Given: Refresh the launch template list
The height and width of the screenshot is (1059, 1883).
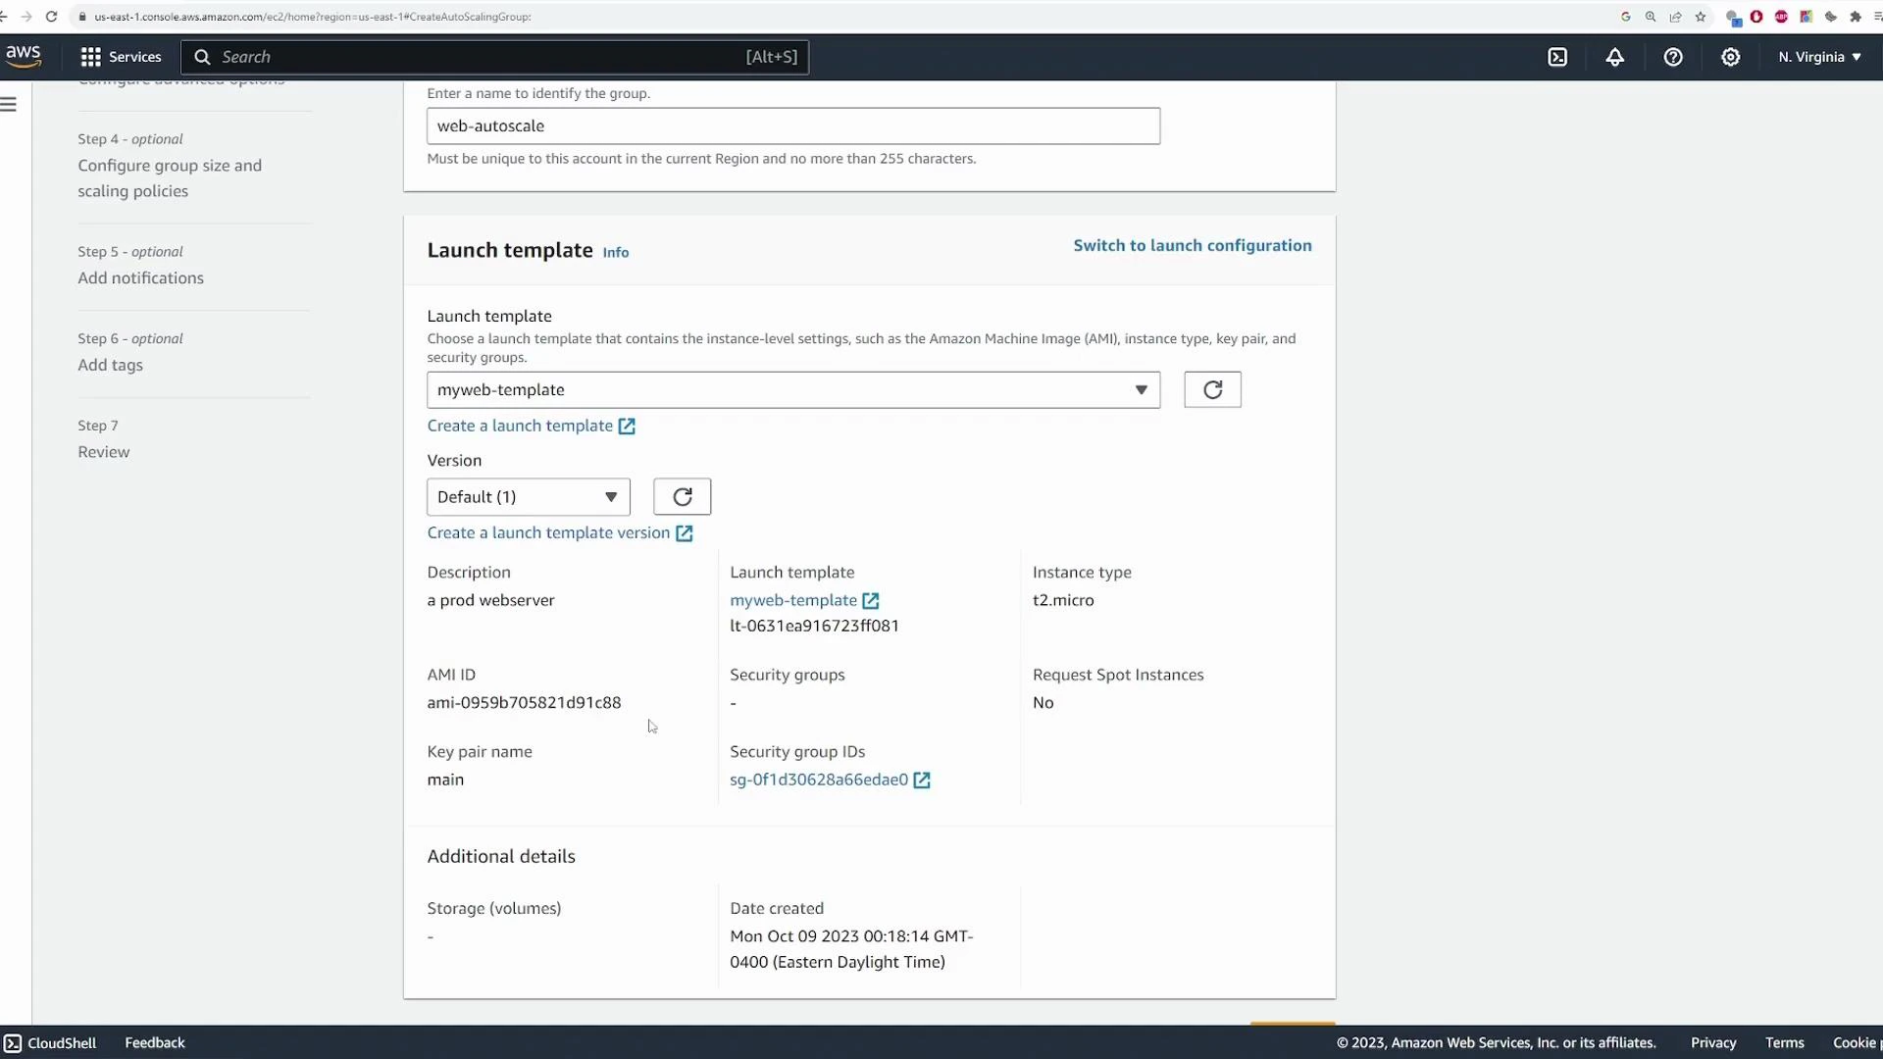Looking at the screenshot, I should click(1212, 389).
